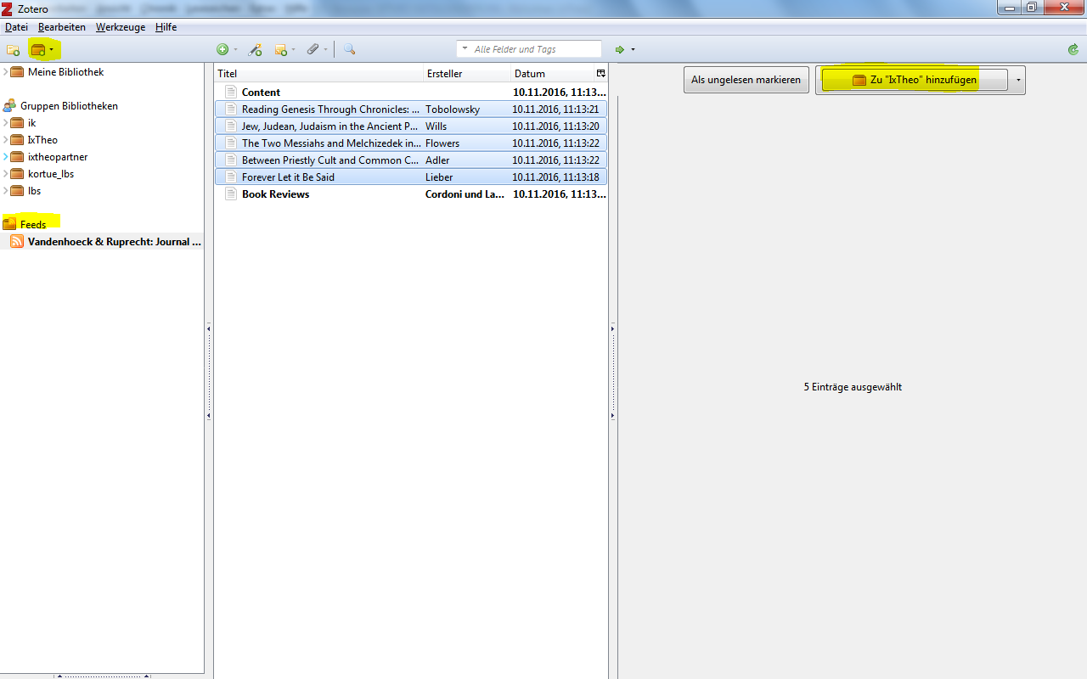Expand the kortue_lbs group library

(5, 174)
